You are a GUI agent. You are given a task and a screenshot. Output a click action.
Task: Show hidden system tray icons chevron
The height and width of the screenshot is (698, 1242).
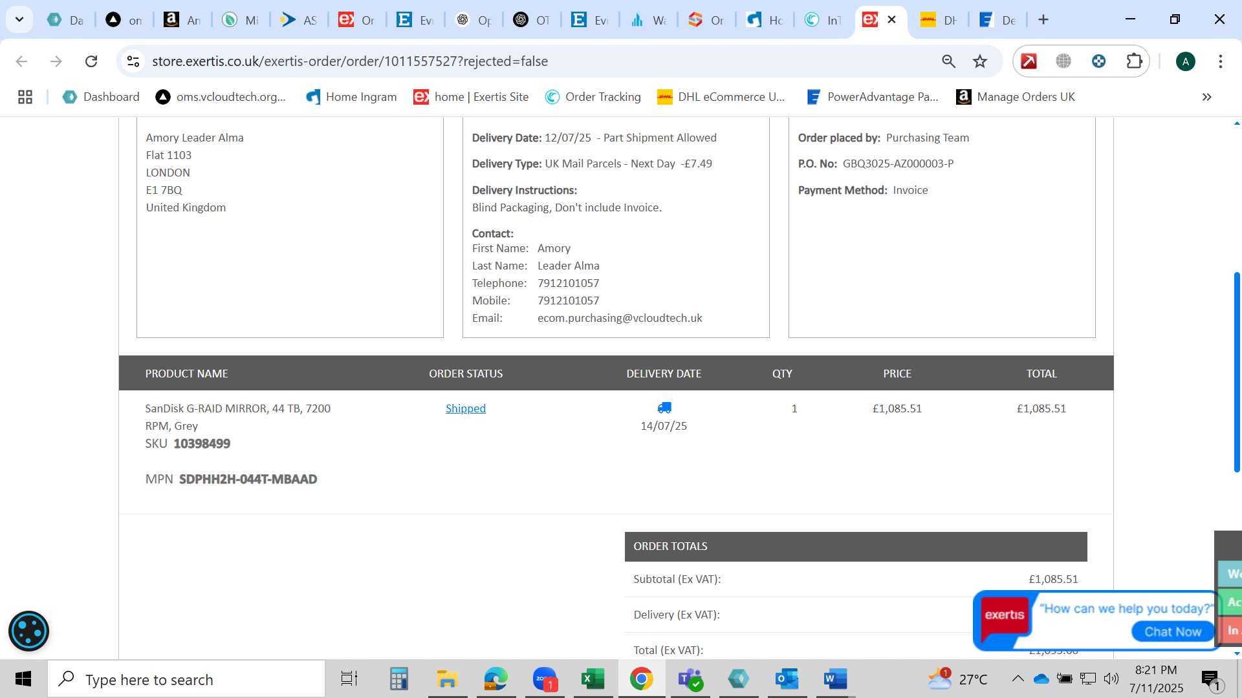click(x=1018, y=679)
